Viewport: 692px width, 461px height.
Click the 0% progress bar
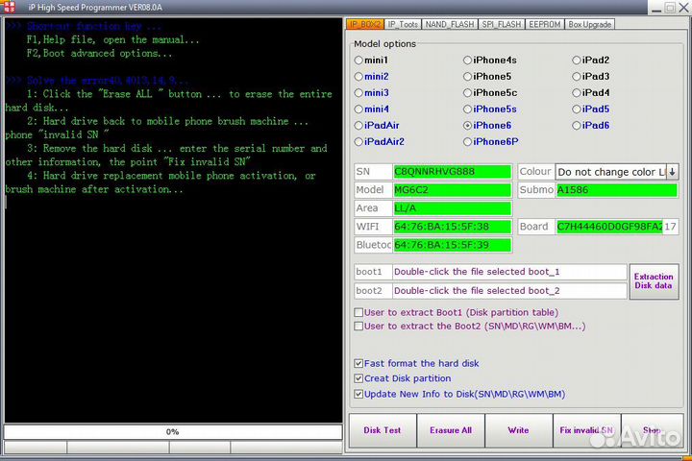click(173, 432)
